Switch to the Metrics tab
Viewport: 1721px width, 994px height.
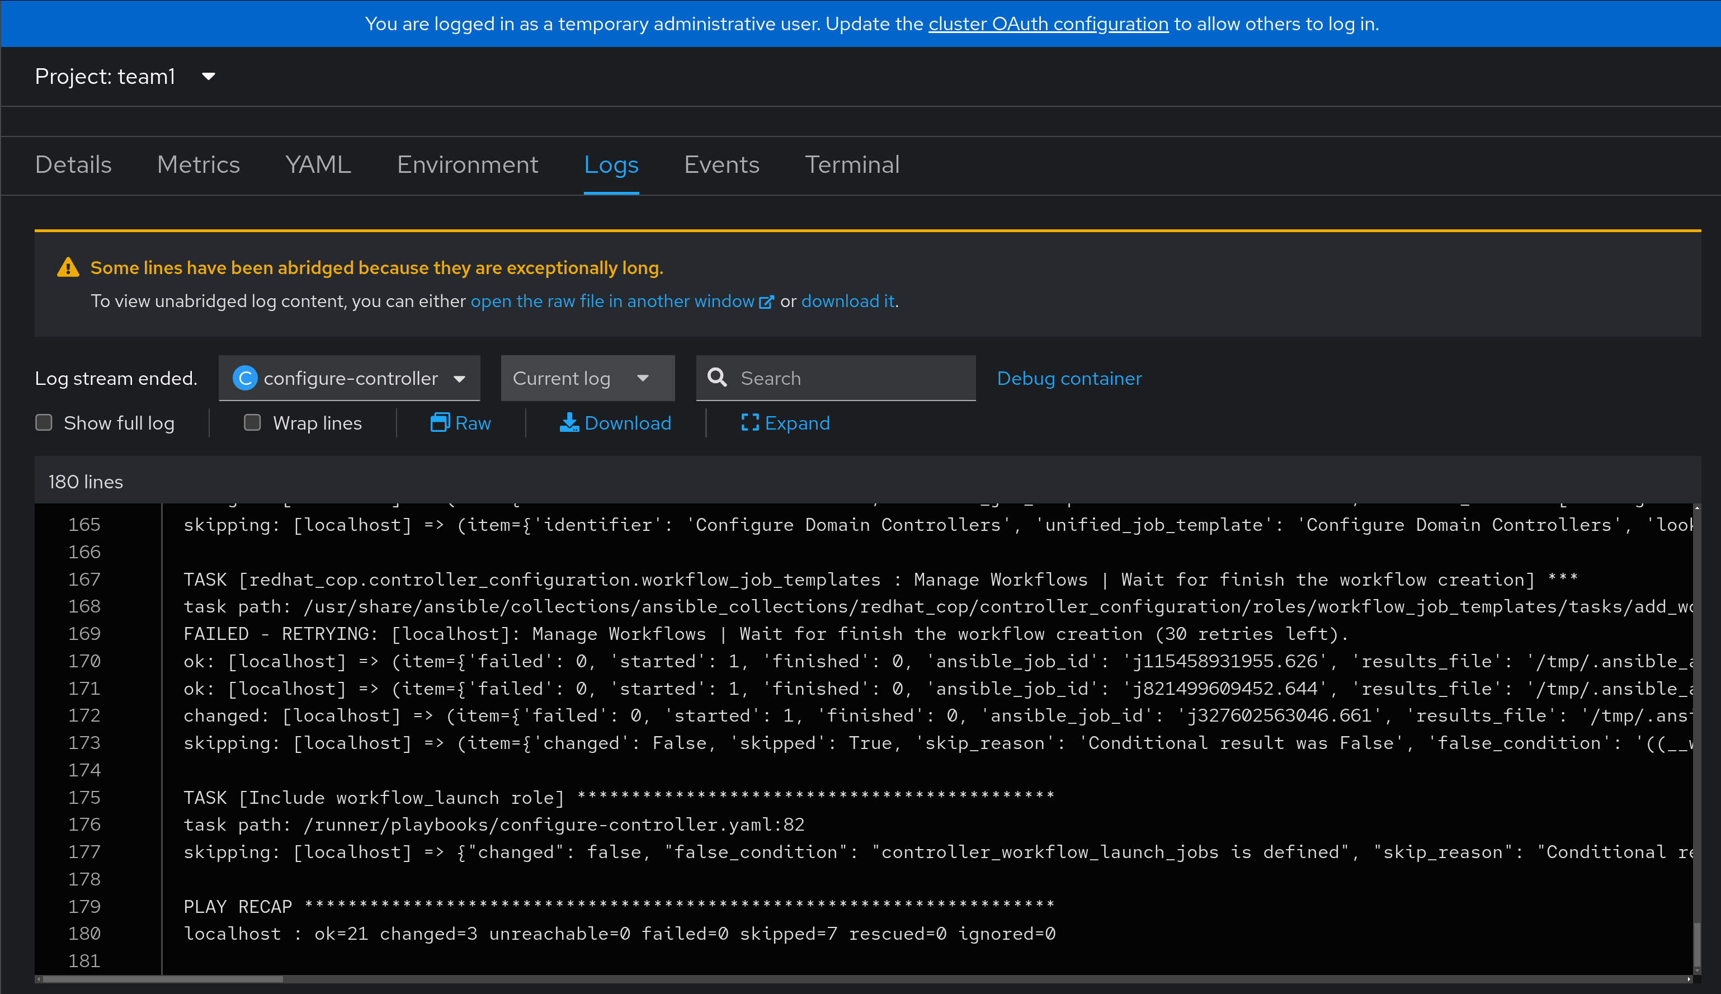[199, 164]
